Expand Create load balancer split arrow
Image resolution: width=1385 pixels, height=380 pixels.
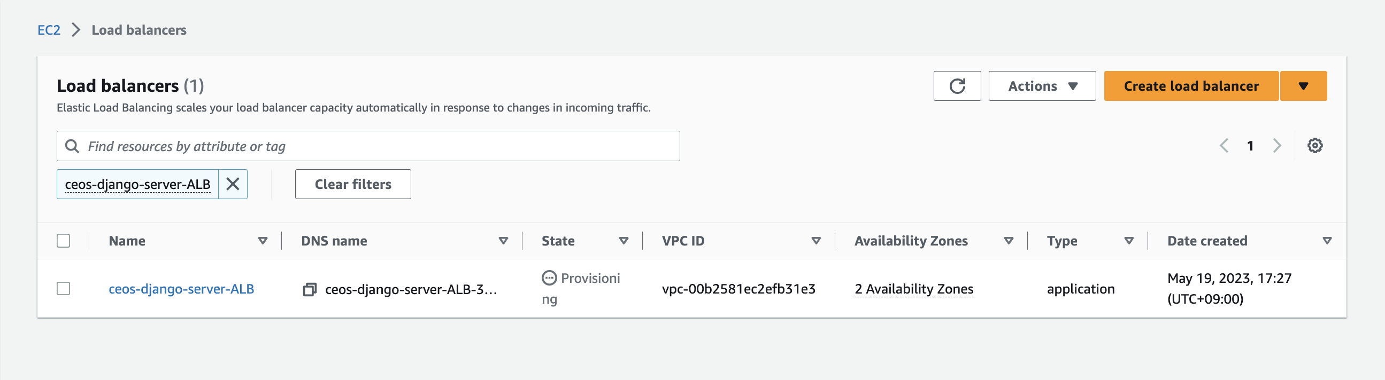[x=1303, y=86]
